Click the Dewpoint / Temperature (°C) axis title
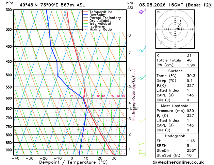Image resolution: width=214 pixels, height=165 pixels. (73, 162)
